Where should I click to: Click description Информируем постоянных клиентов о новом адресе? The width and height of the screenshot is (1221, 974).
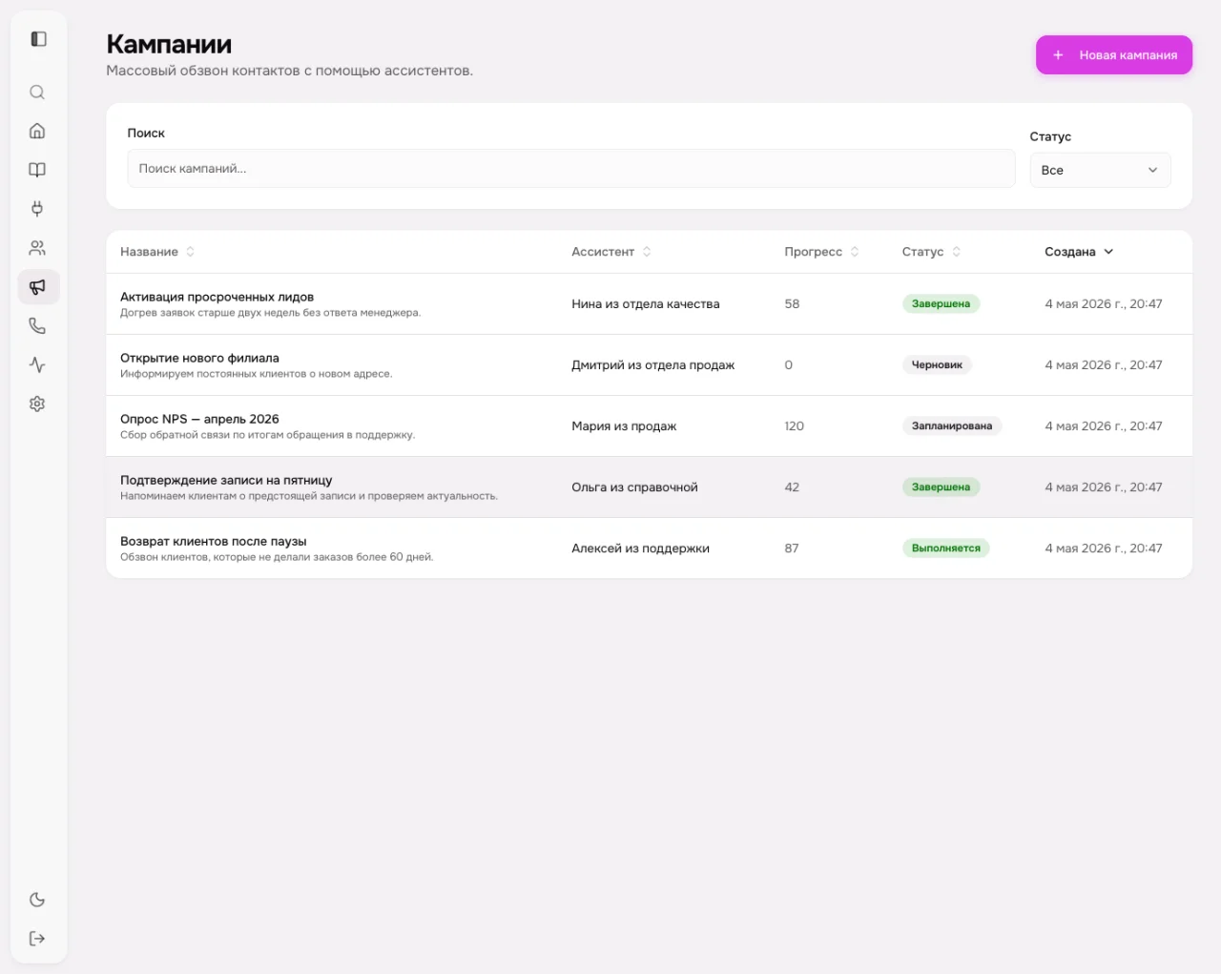pyautogui.click(x=256, y=374)
